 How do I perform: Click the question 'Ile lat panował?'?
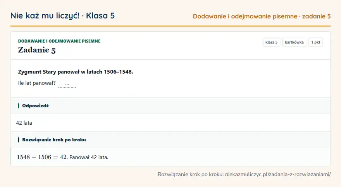[x=37, y=83]
